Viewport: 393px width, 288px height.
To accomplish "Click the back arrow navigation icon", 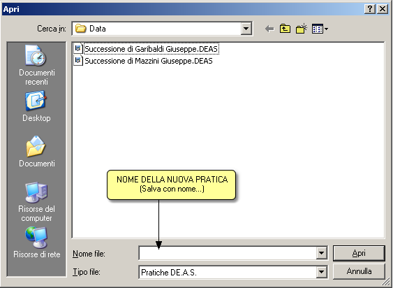I will pyautogui.click(x=269, y=29).
